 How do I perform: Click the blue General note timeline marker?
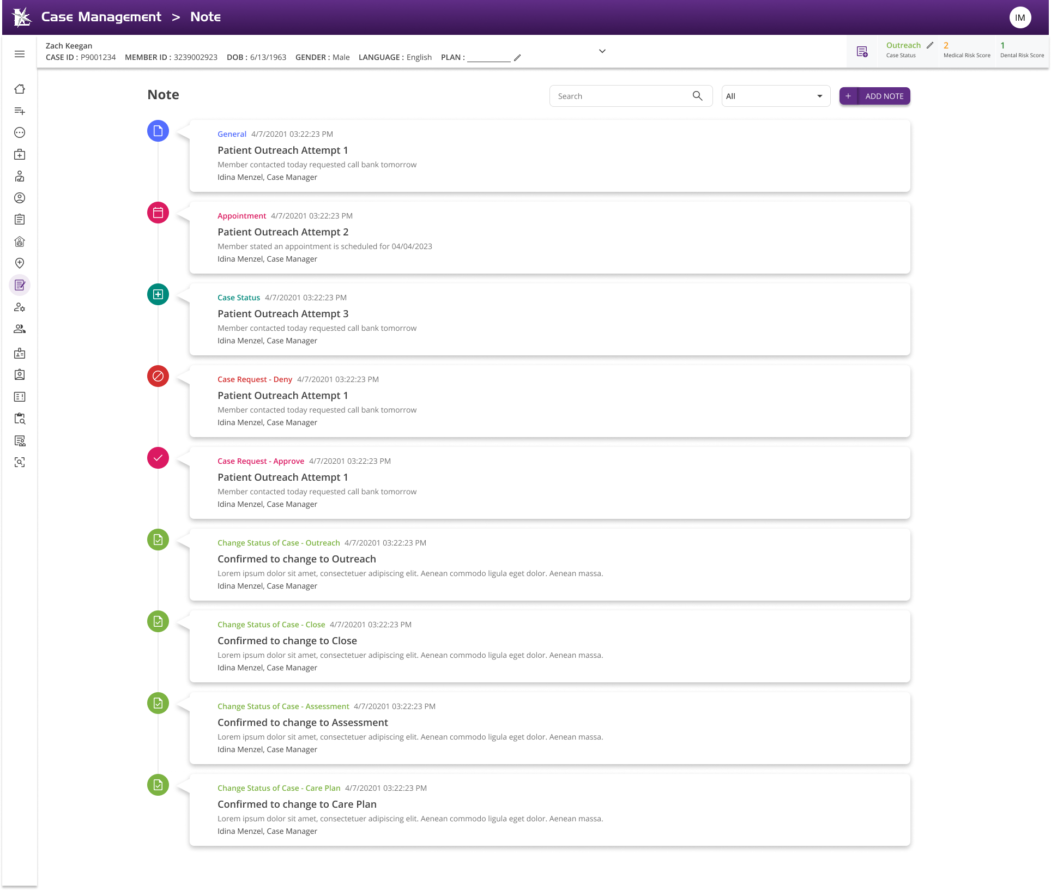(158, 131)
